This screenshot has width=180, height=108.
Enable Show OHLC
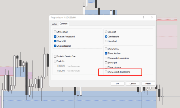[x=106, y=49]
